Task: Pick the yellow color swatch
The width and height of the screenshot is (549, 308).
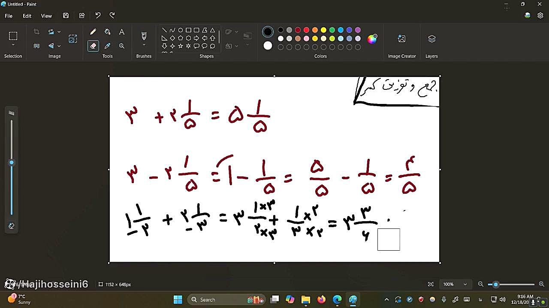Action: click(x=323, y=30)
